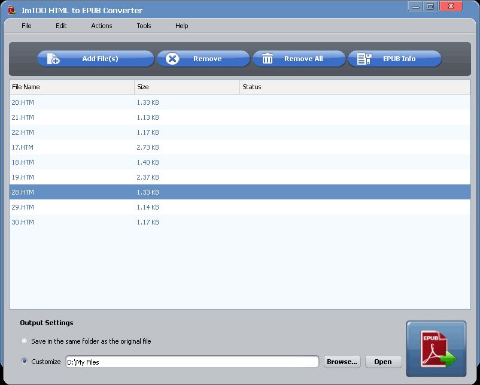This screenshot has width=480, height=385.
Task: Select the Customize radio option
Action: pyautogui.click(x=25, y=361)
